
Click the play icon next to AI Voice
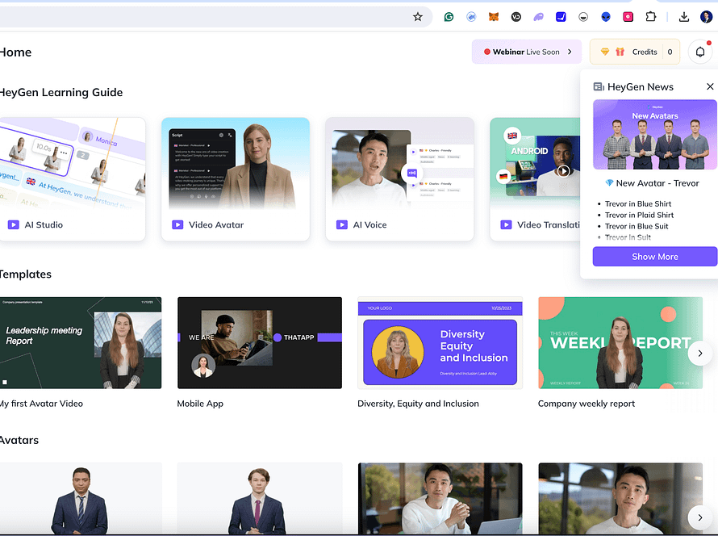pos(341,225)
